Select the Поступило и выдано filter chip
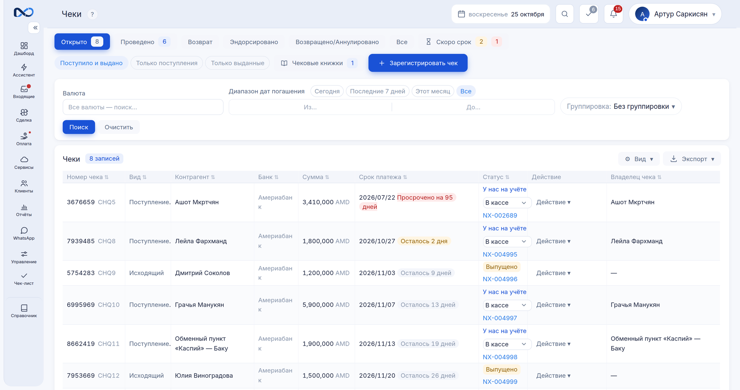The width and height of the screenshot is (740, 390). [x=91, y=63]
